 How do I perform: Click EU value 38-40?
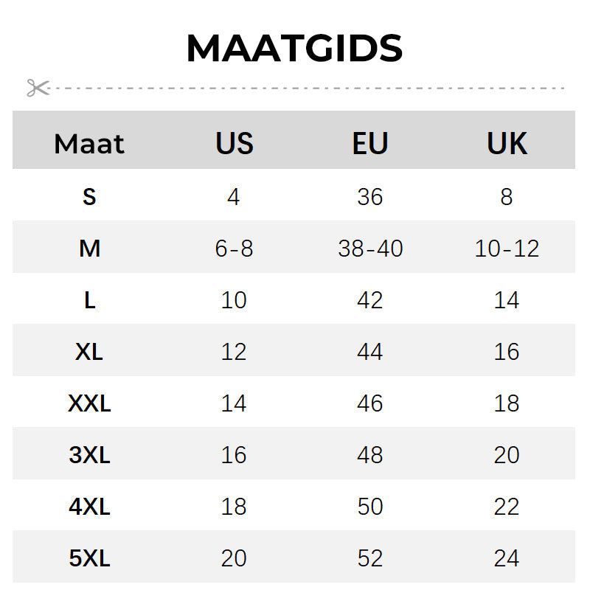coord(370,249)
